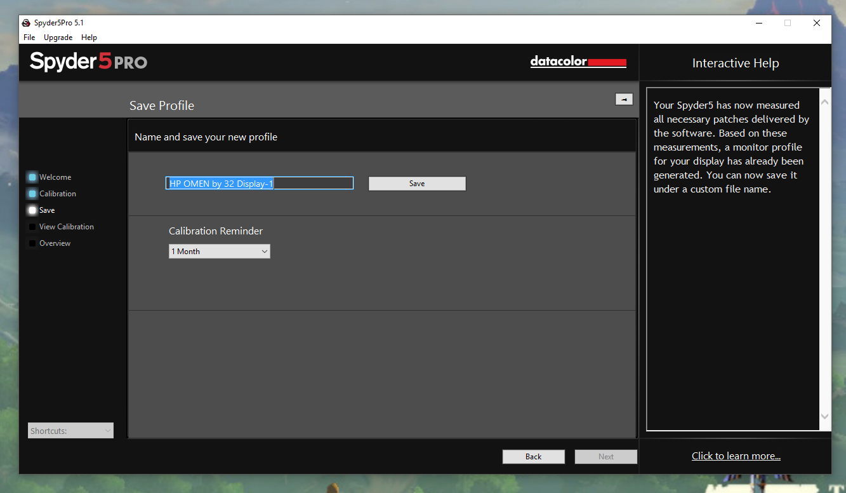The height and width of the screenshot is (493, 846).
Task: Click the Save Profile heading text
Action: pyautogui.click(x=162, y=105)
